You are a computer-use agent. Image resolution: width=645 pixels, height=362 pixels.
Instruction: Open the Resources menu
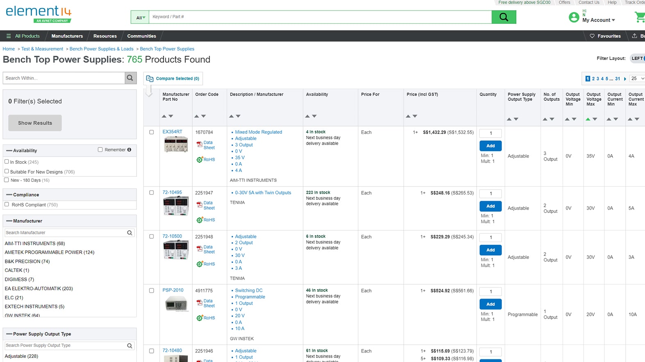105,36
